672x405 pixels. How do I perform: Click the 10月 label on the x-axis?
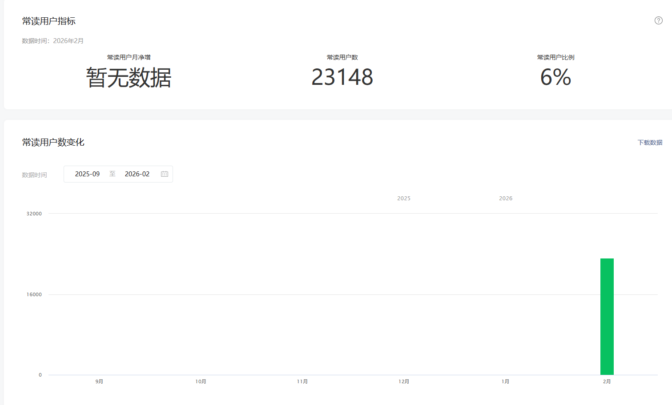point(201,381)
